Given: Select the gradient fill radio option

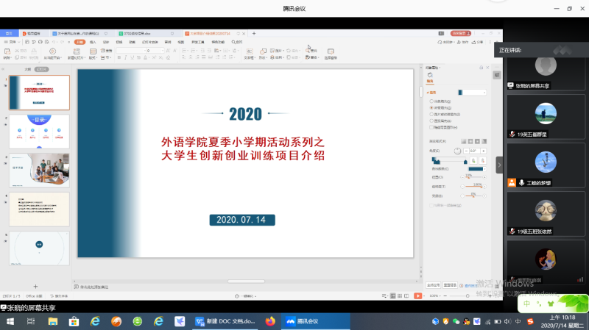Looking at the screenshot, I should pyautogui.click(x=431, y=107).
